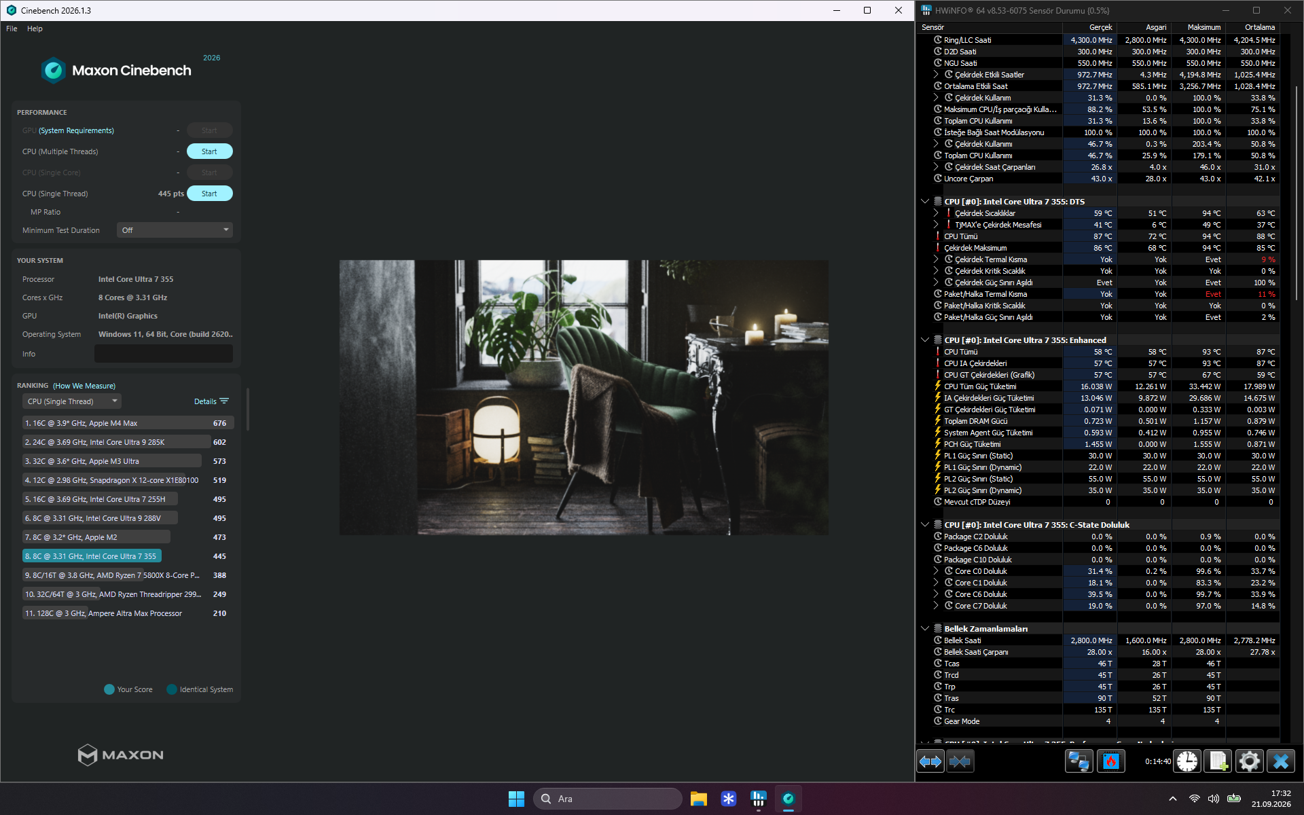Click the Details filter lines icon
Screen dimensions: 1304x815
[225, 401]
